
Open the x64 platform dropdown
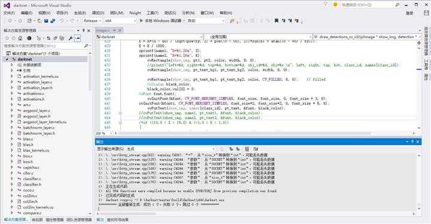coord(120,20)
